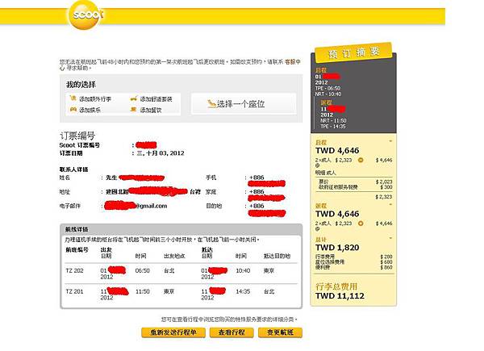This screenshot has height=351, width=484.
Task: Click the 添加娱乐 entertainment icon
Action: tap(73, 110)
